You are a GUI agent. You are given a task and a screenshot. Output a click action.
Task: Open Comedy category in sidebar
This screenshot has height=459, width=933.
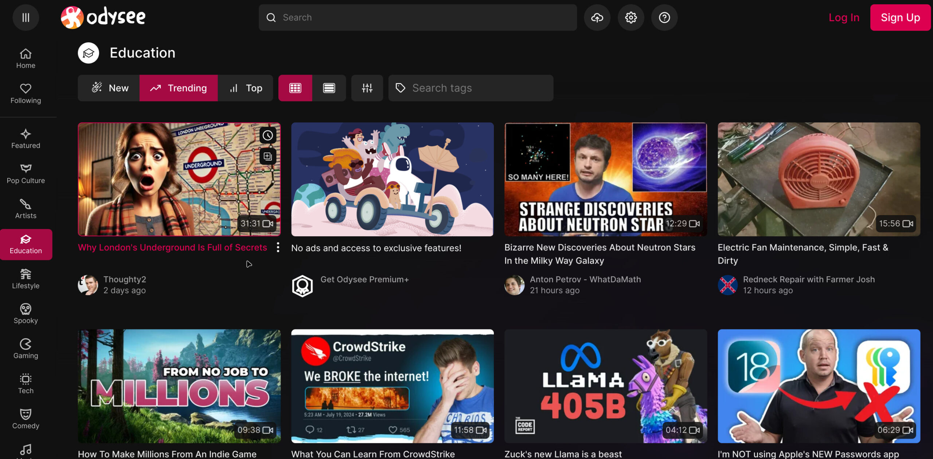coord(26,419)
